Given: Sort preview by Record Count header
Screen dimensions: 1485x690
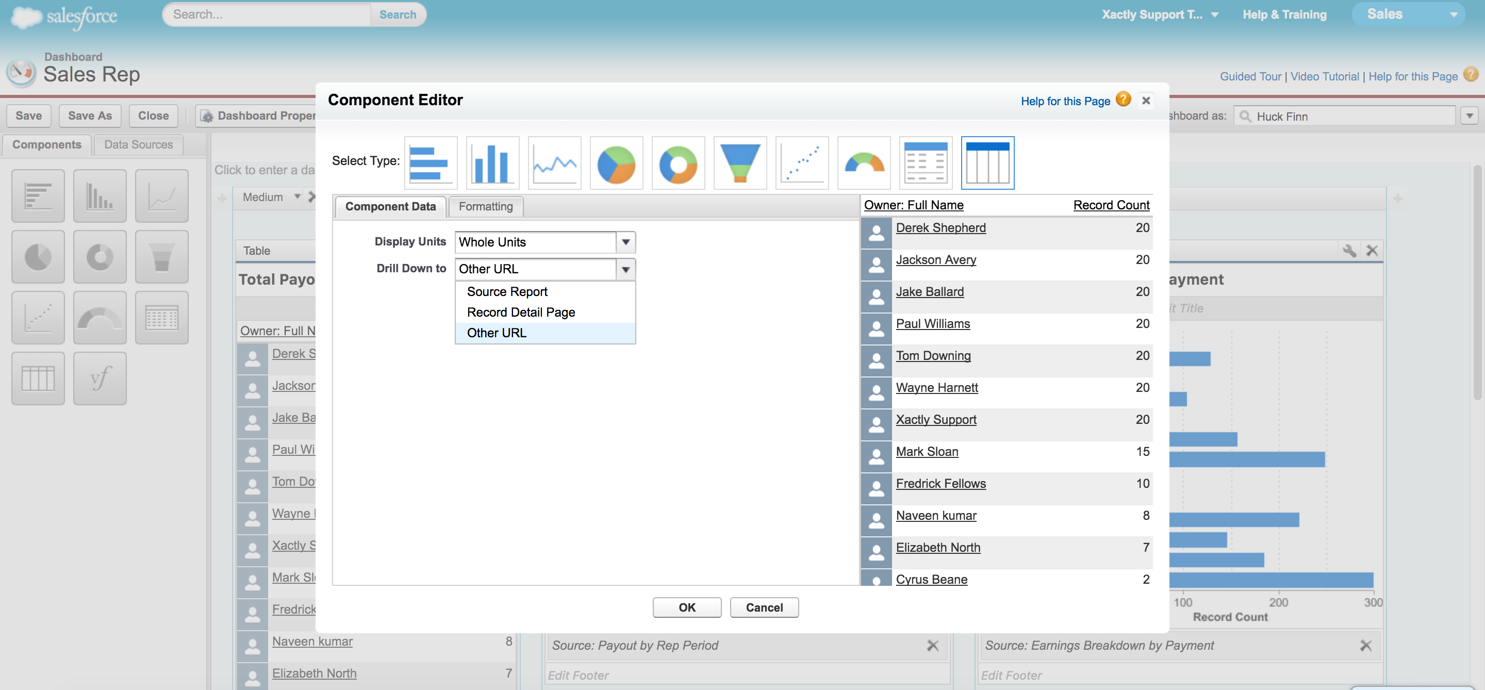Looking at the screenshot, I should [x=1111, y=205].
